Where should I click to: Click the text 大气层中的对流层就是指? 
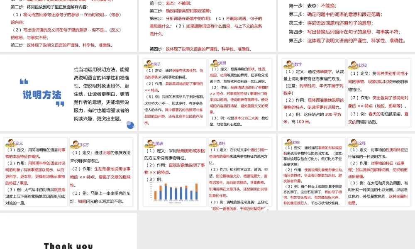click(45, 190)
